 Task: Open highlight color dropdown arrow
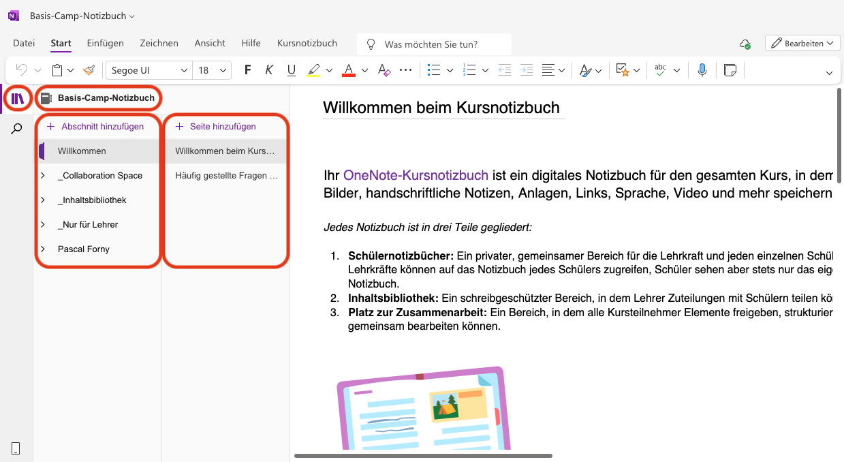329,70
